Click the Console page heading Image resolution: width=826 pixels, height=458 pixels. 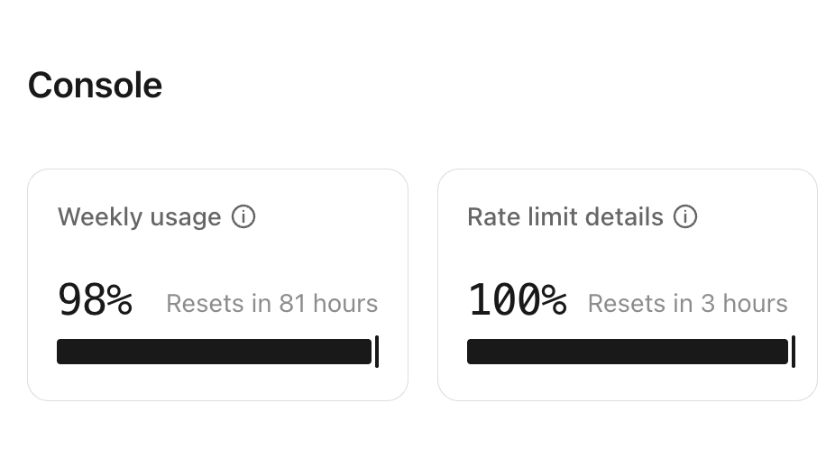[x=95, y=86]
